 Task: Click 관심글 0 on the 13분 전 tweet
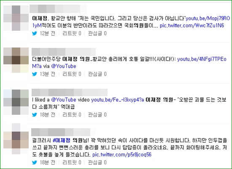(x=97, y=74)
